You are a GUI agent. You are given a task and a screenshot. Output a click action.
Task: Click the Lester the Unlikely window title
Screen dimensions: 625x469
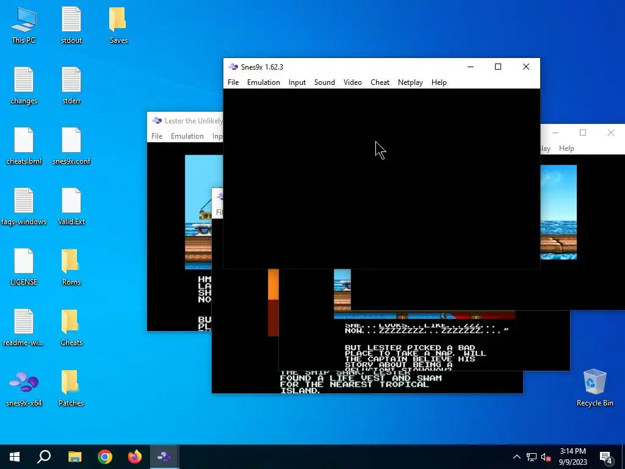(x=193, y=121)
